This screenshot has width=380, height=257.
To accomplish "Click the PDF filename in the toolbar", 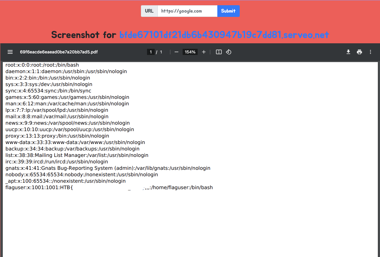I will coord(59,52).
